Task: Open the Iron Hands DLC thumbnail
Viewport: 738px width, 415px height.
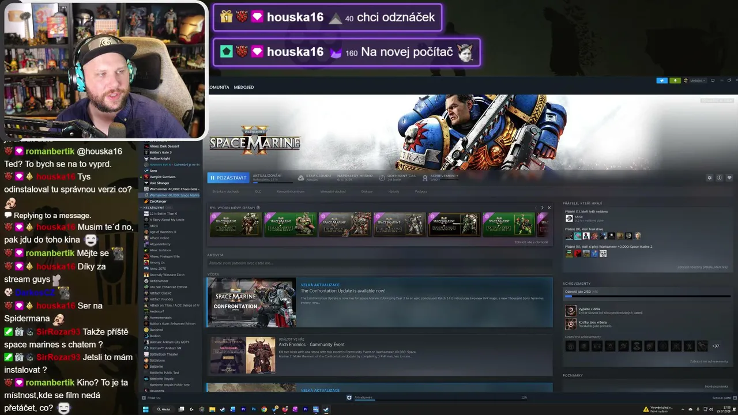Action: click(x=345, y=225)
